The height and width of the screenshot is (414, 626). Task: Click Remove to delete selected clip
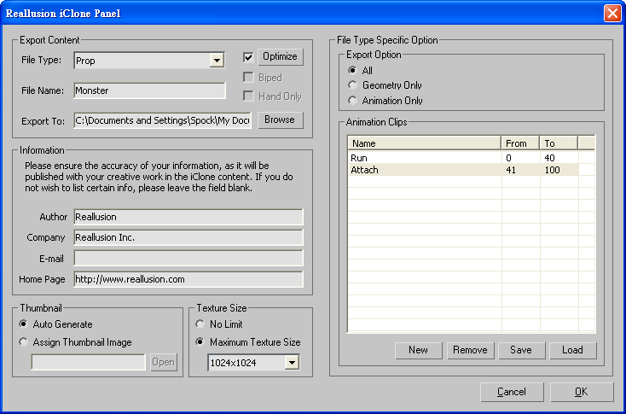tap(470, 350)
